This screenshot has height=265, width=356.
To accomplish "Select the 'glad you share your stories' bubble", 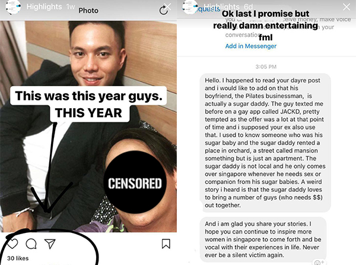I will (x=263, y=239).
